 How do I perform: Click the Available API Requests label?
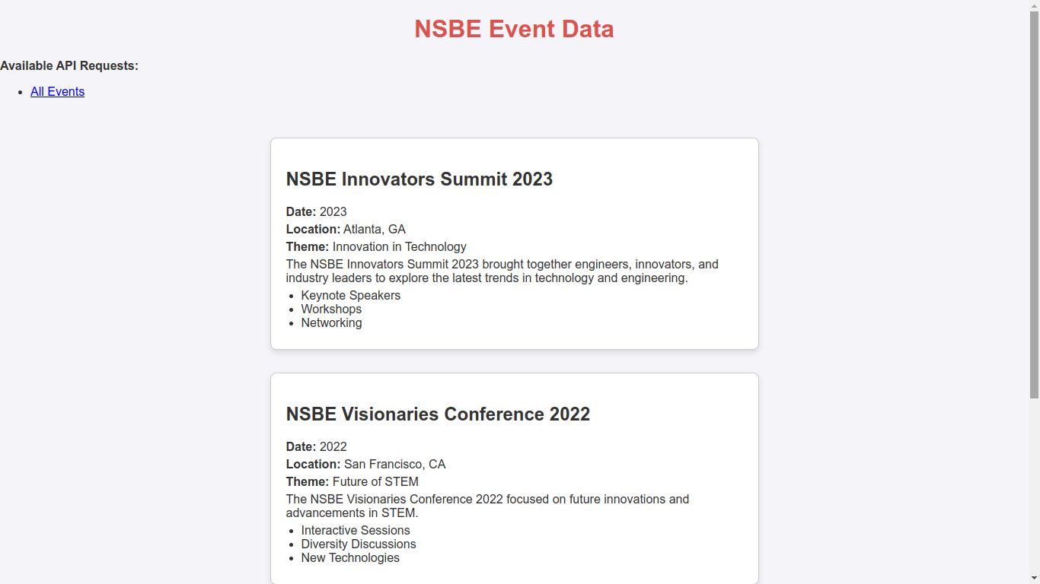coord(69,66)
